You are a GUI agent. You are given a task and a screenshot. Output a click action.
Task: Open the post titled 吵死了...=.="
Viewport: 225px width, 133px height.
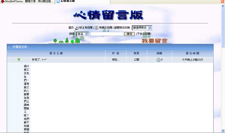(39, 60)
